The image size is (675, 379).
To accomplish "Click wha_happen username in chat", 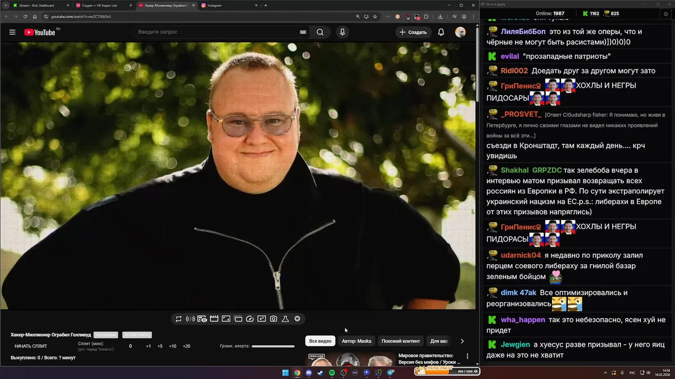I will pyautogui.click(x=523, y=320).
